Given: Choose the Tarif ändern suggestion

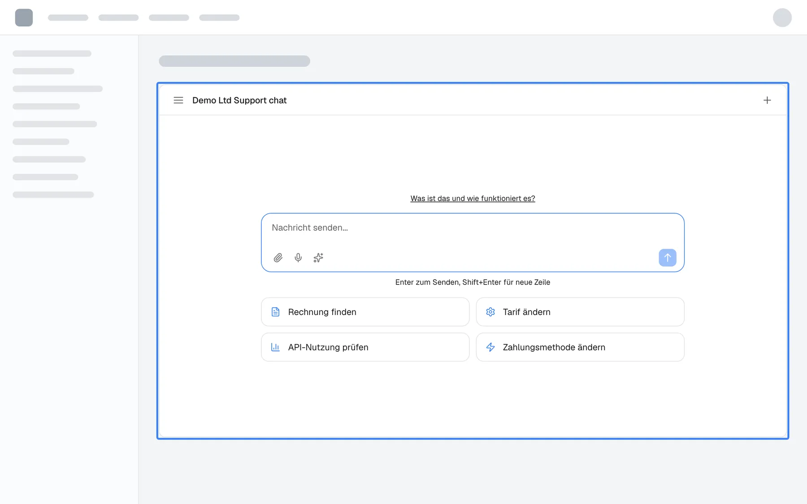Looking at the screenshot, I should coord(580,312).
